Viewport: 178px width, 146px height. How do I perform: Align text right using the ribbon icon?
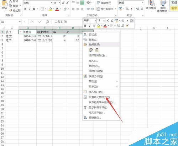82,9
